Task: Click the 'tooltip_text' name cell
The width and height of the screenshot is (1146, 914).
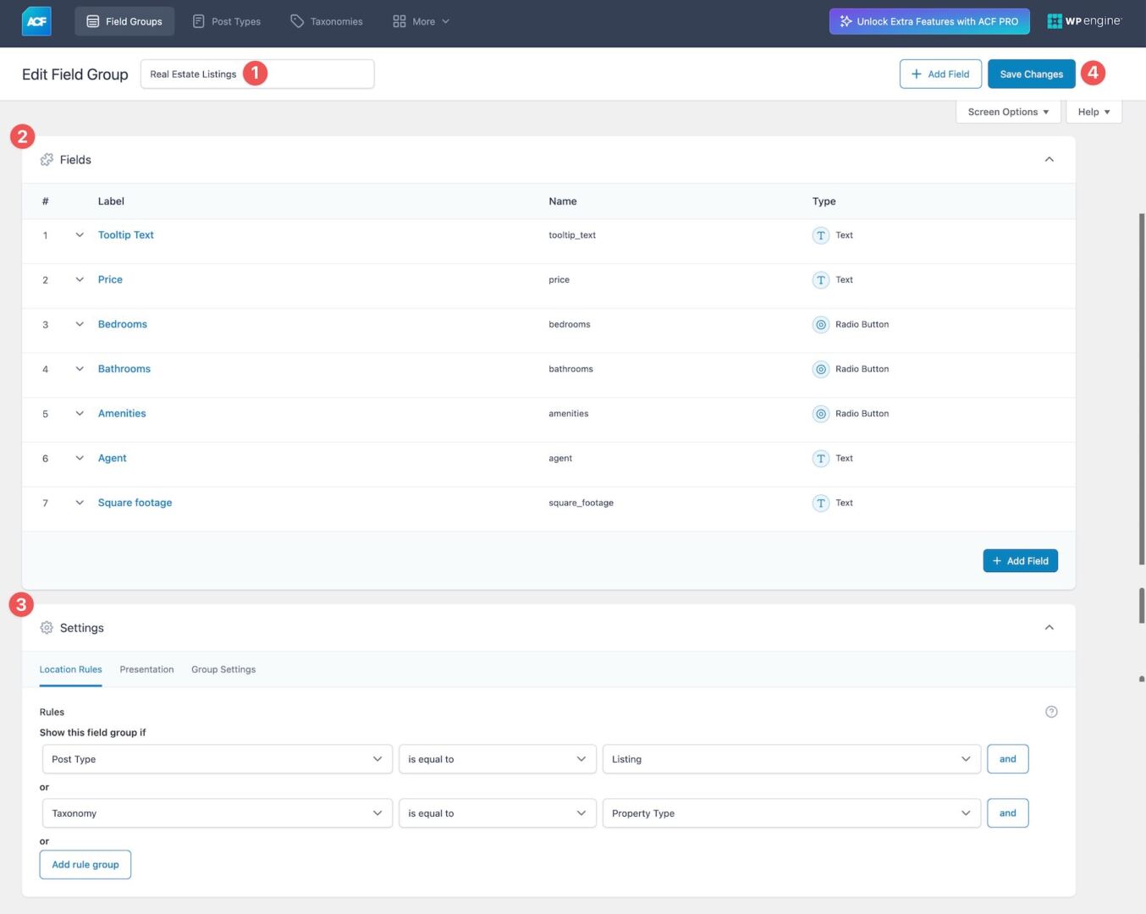Action: point(572,235)
